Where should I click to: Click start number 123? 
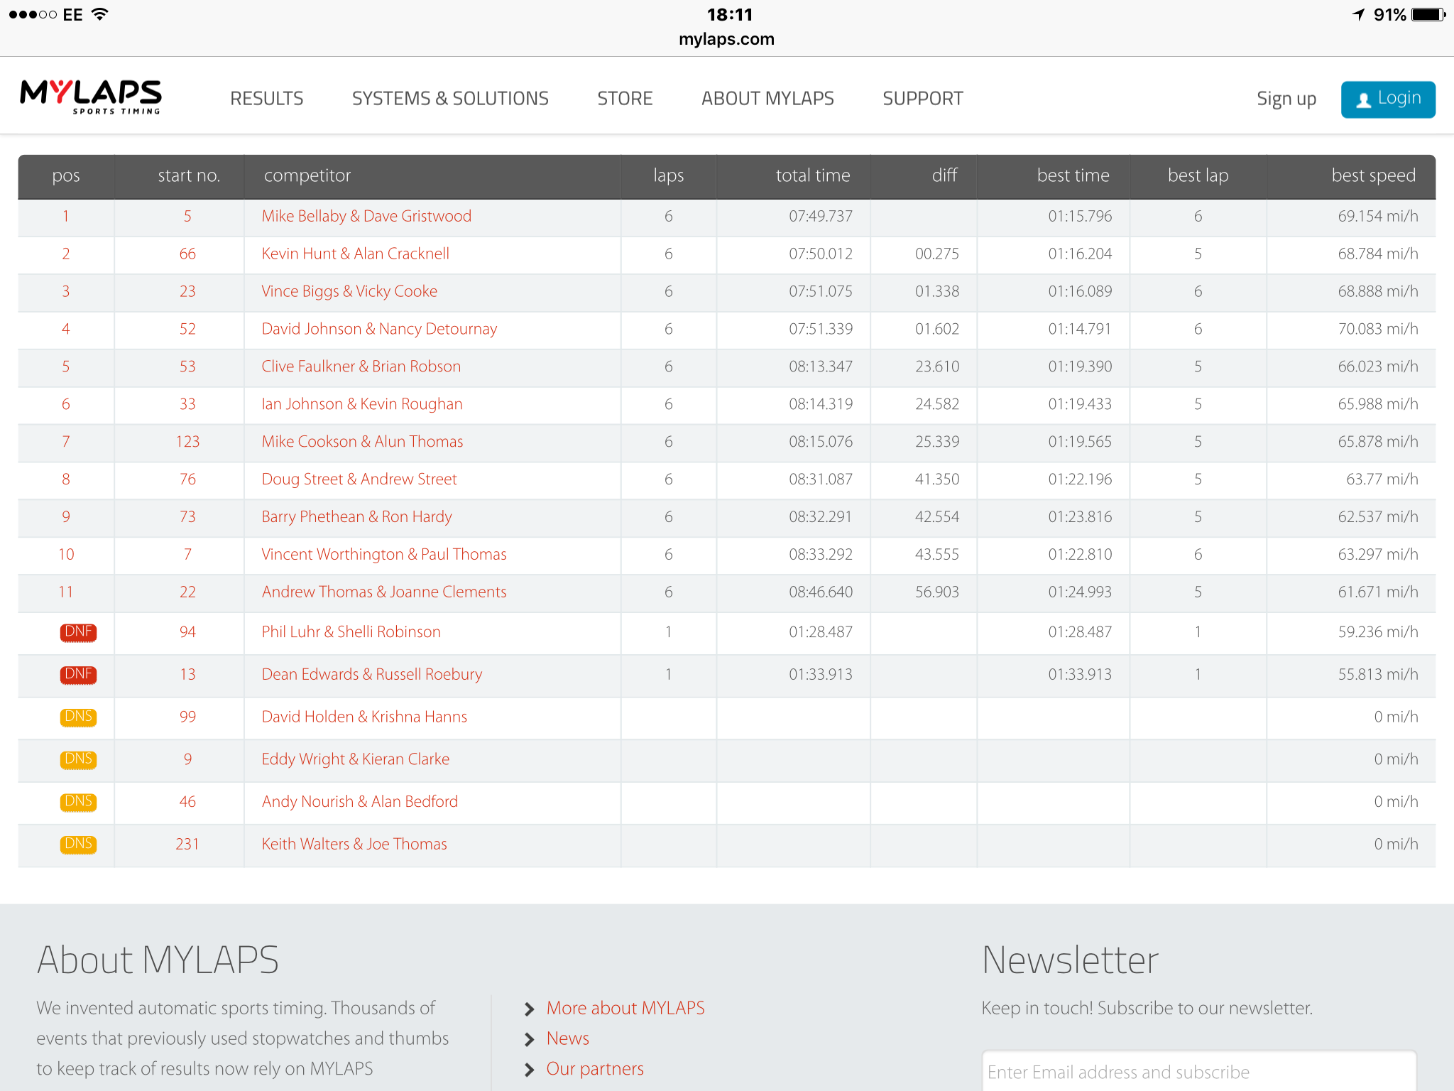[x=187, y=442]
